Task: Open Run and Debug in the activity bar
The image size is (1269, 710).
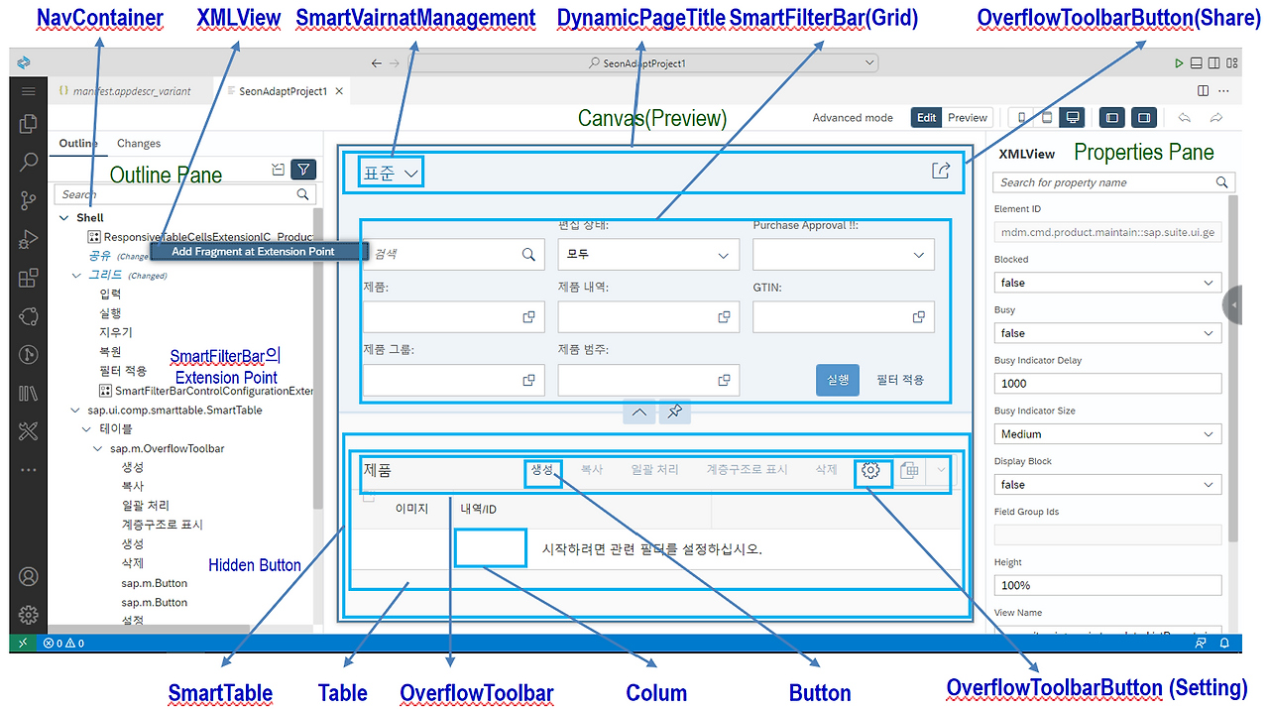Action: 28,236
